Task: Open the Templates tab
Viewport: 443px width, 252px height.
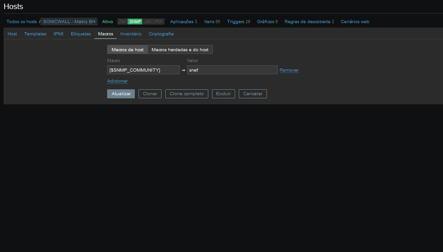Action: tap(35, 34)
